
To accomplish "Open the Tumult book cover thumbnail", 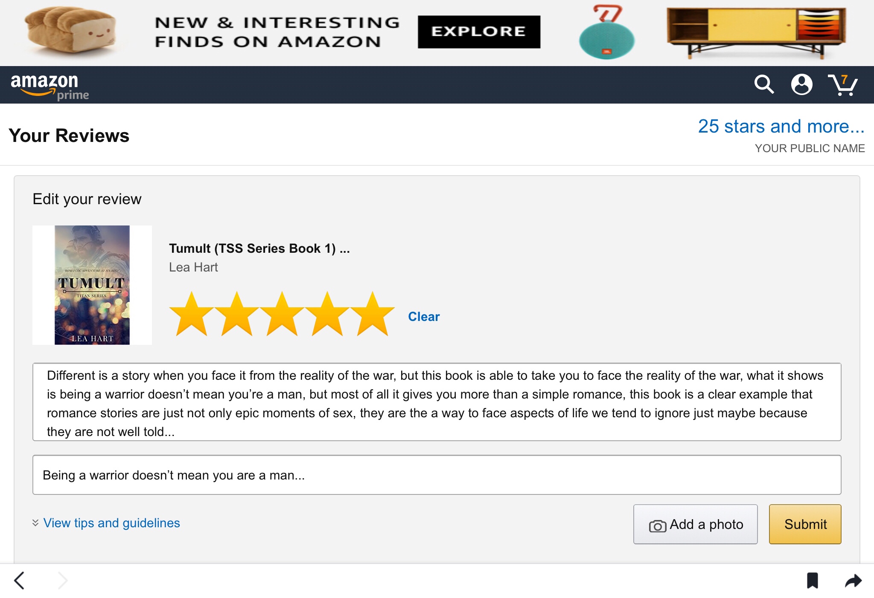I will point(92,285).
